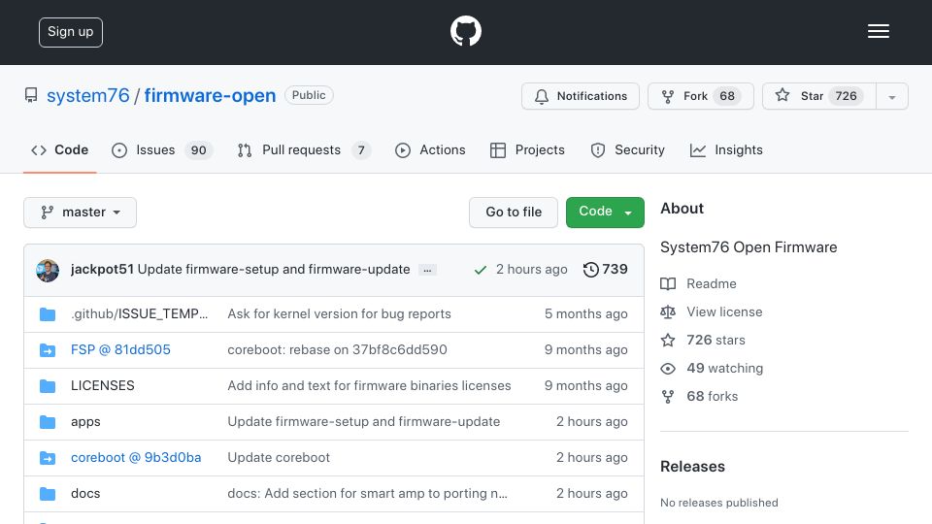Open the coreboot @ 9b3d0ba submodule
Viewport: 932px width, 524px height.
136,457
